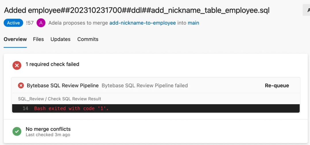
Task: Click 'No merge conflicts' status text
Action: 48,129
